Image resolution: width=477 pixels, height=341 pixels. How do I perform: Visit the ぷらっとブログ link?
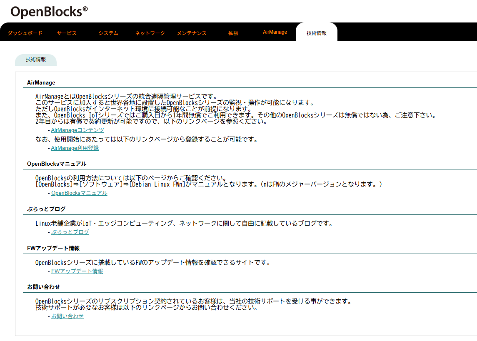click(70, 232)
